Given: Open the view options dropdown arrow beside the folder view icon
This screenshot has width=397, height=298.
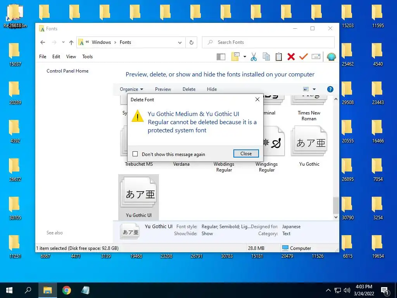Looking at the screenshot, I should point(245,57).
